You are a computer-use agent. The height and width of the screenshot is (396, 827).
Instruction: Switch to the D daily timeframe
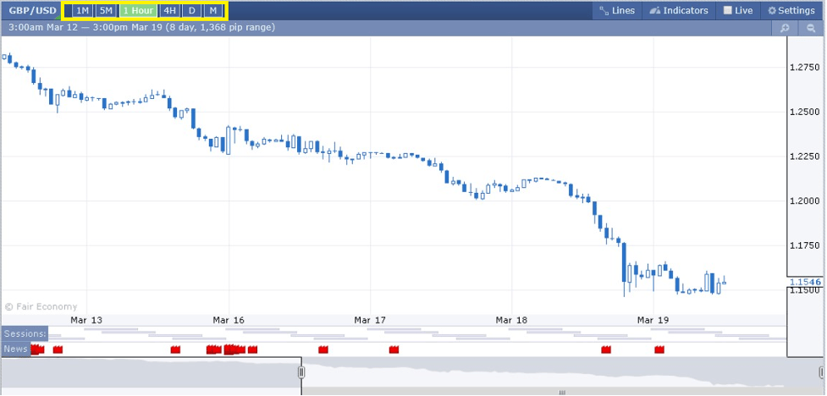click(192, 10)
